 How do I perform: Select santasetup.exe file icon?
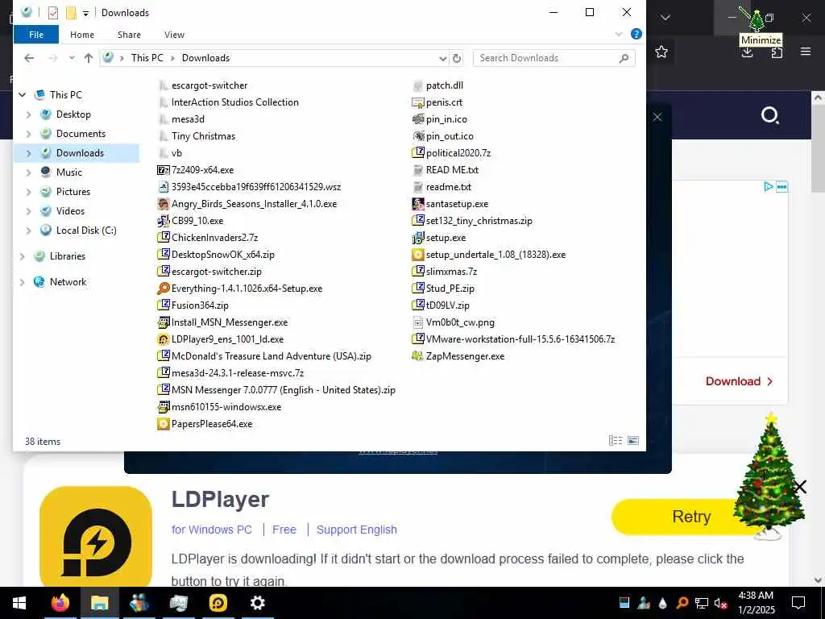pos(418,204)
